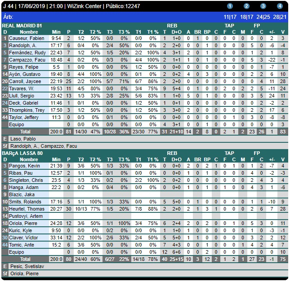Click on Llull, Sergio
Screen dimensions: 290x282
pyautogui.click(x=23, y=96)
